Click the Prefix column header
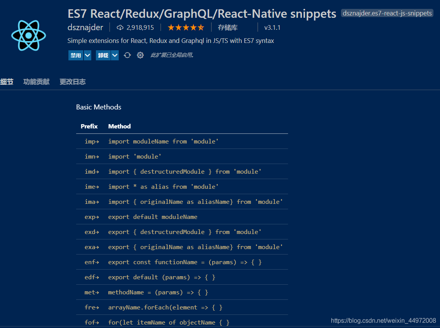Viewport: 440px width, 328px height. (x=89, y=126)
